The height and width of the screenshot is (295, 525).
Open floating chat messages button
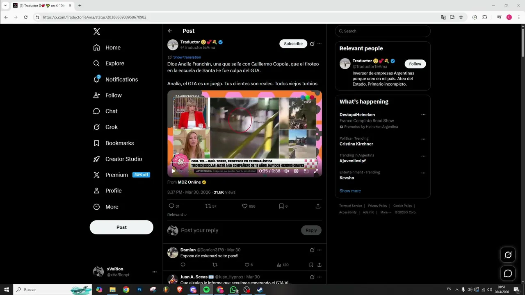[x=508, y=273]
